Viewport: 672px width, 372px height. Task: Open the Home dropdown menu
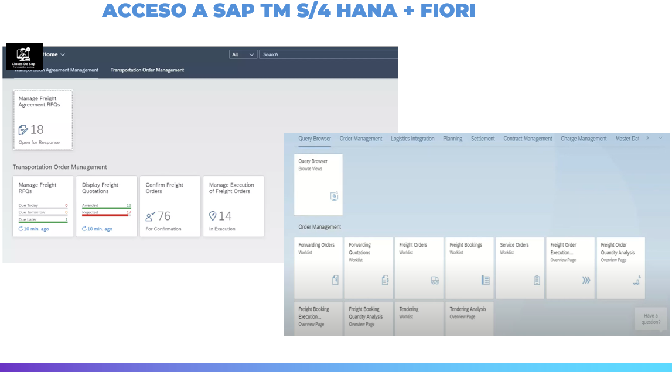point(53,54)
